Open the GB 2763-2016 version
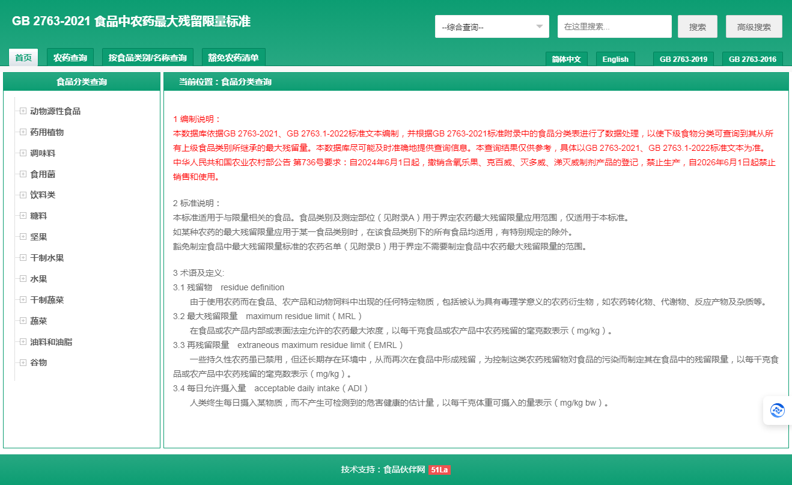Viewport: 792px width, 485px height. click(x=752, y=59)
